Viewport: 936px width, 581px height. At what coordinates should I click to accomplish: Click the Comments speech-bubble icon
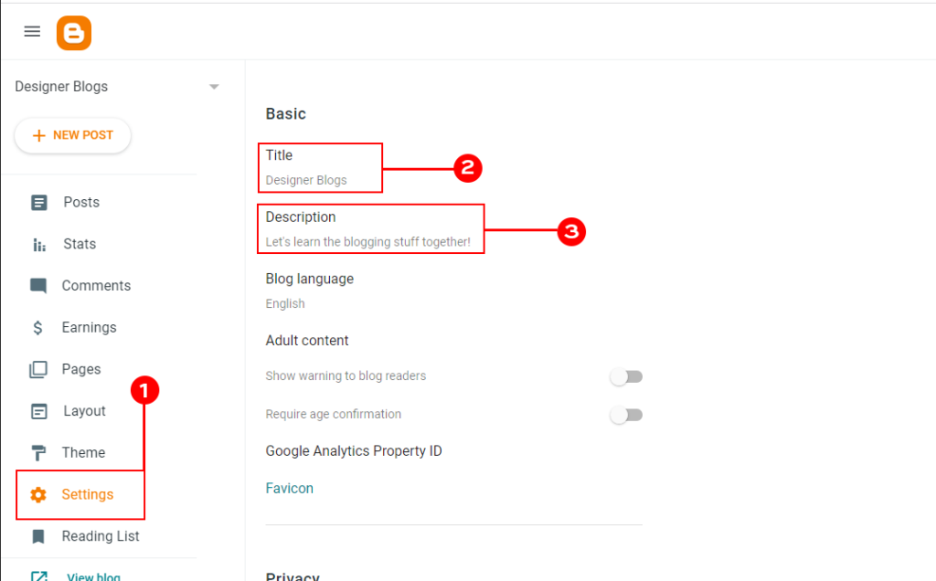(37, 285)
